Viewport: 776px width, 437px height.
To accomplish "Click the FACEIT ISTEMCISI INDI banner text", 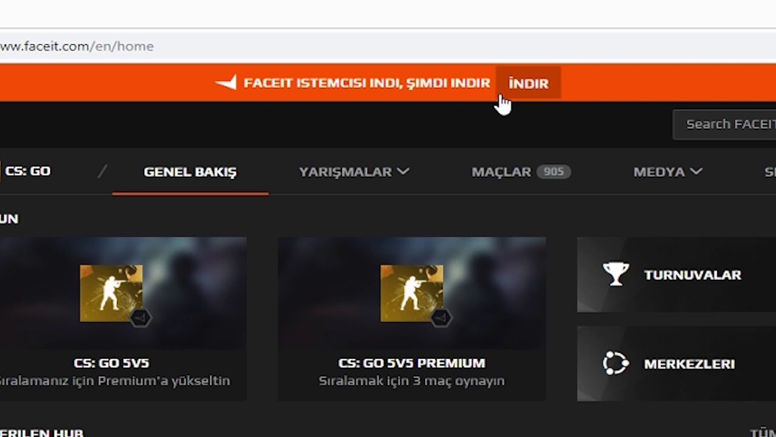I will pos(367,83).
